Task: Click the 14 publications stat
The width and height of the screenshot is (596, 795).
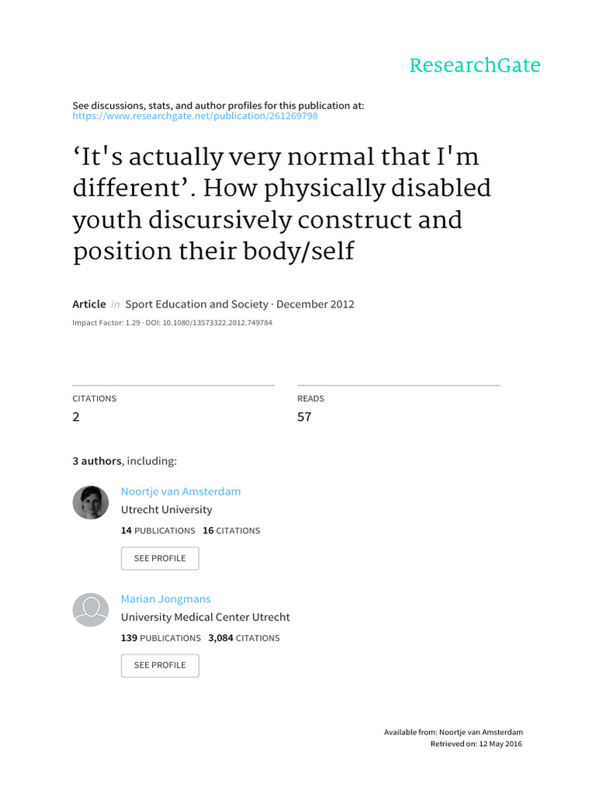Action: click(x=158, y=531)
